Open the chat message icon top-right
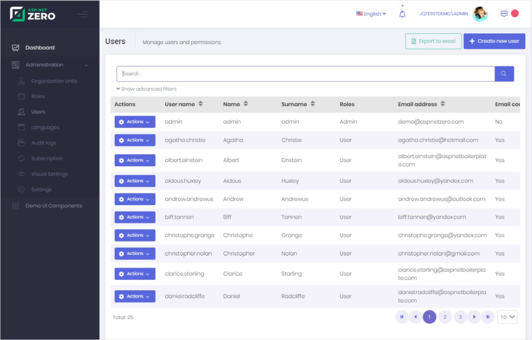The height and width of the screenshot is (340, 532). pos(503,13)
